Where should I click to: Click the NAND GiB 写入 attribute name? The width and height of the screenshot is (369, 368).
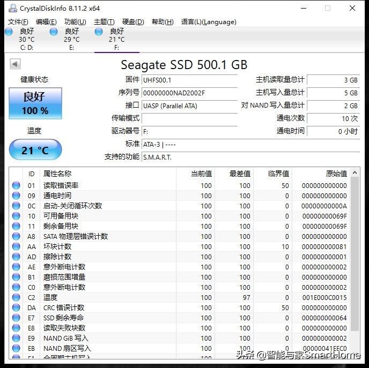(x=65, y=338)
